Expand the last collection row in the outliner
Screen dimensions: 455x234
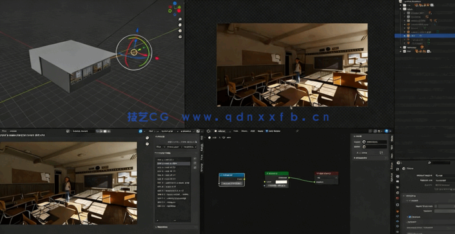click(x=401, y=51)
